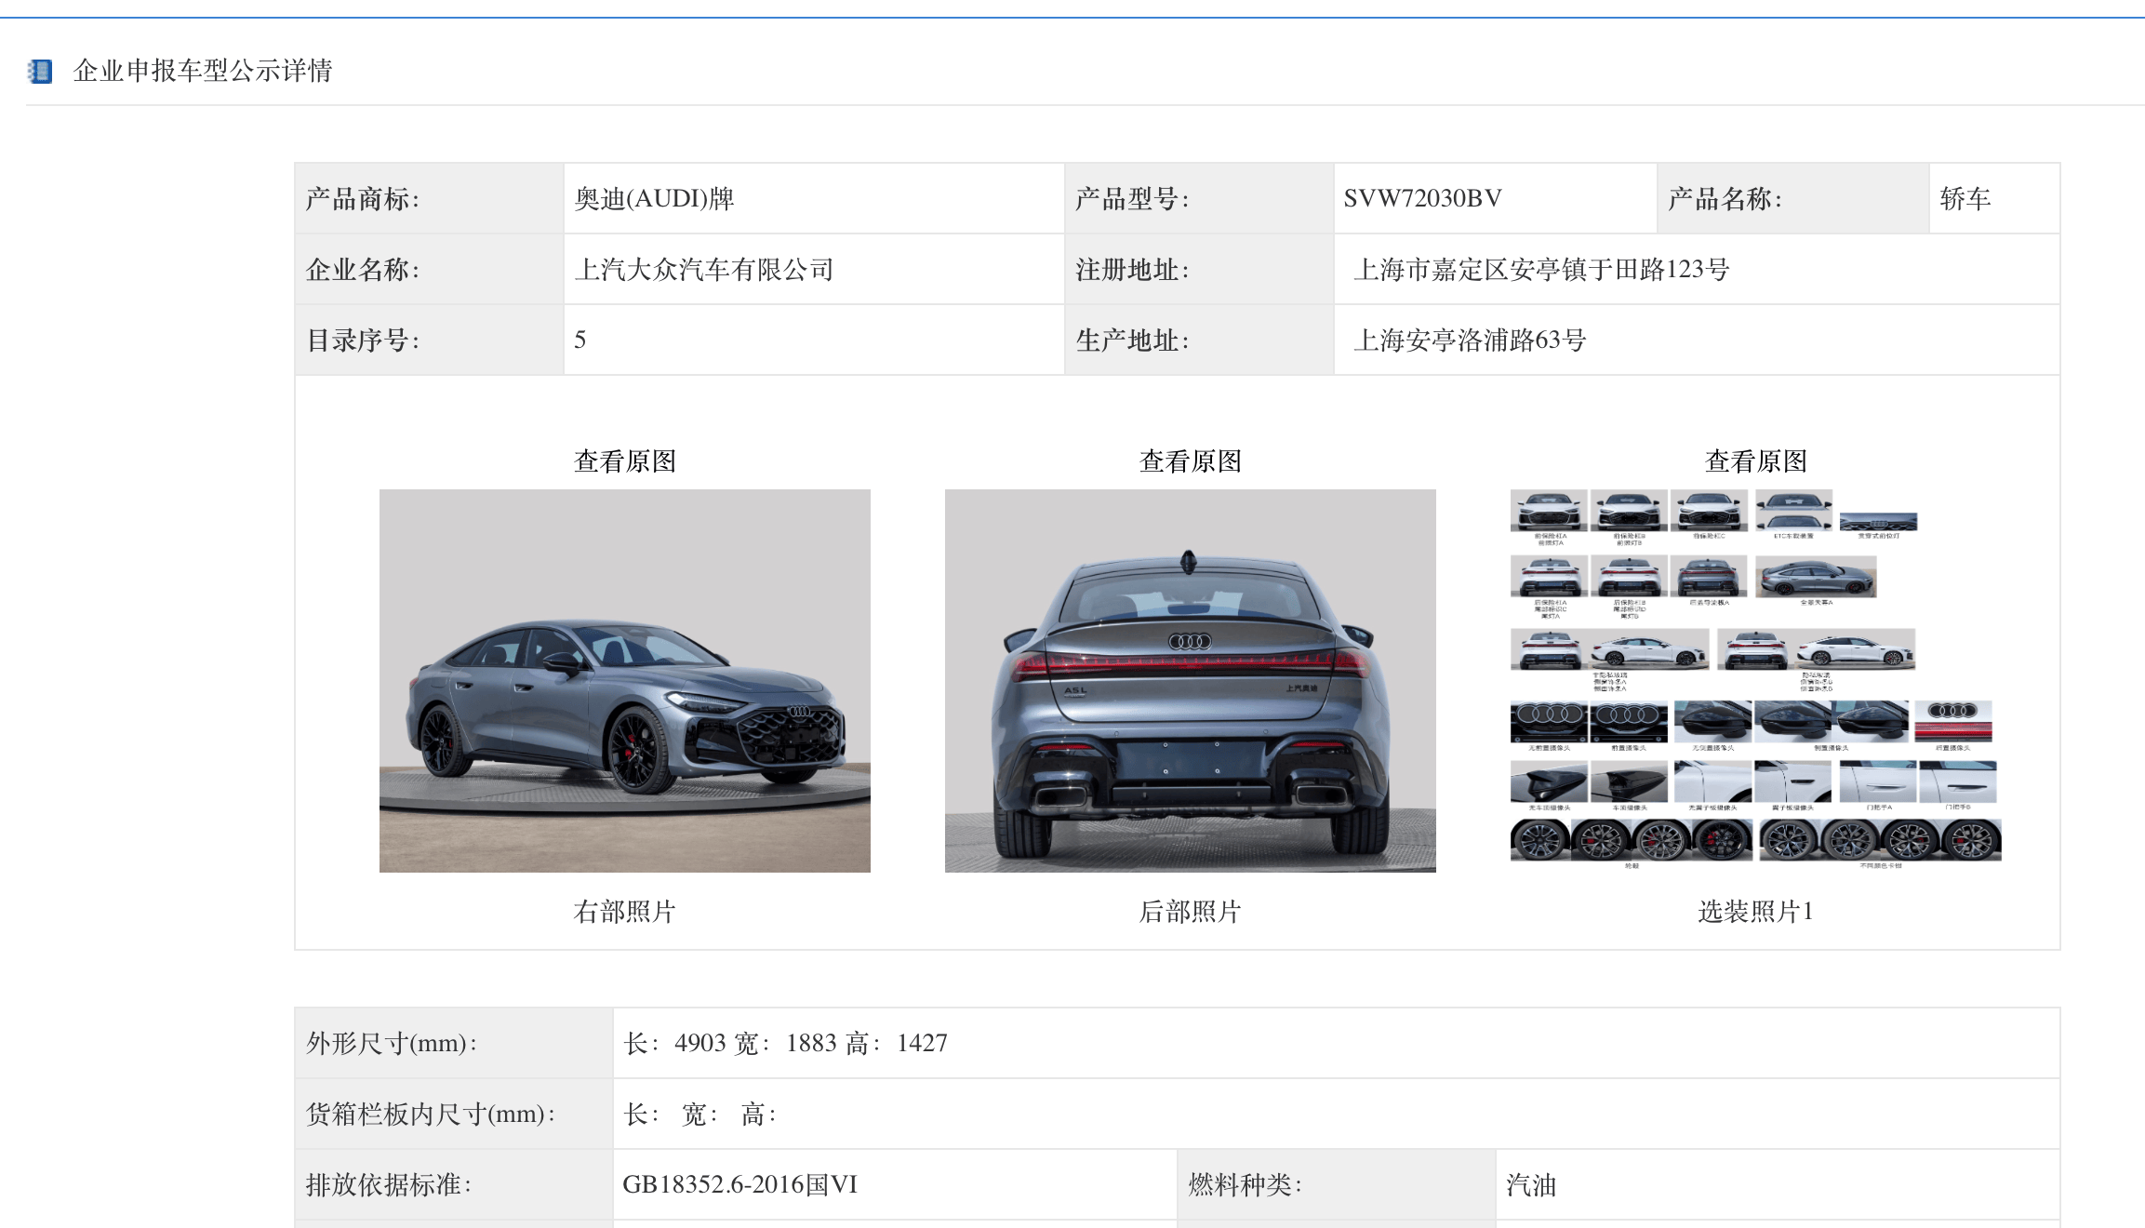Click the 选装照片1 caption
The image size is (2145, 1228).
(1755, 911)
